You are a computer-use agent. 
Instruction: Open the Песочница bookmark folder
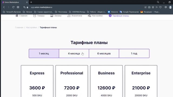click(61, 12)
